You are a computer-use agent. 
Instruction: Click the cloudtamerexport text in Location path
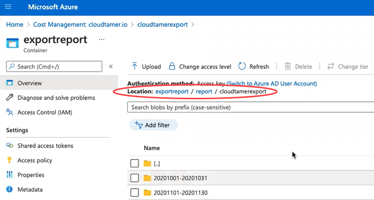[243, 91]
